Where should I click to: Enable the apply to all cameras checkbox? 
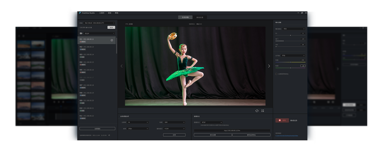pos(276,74)
